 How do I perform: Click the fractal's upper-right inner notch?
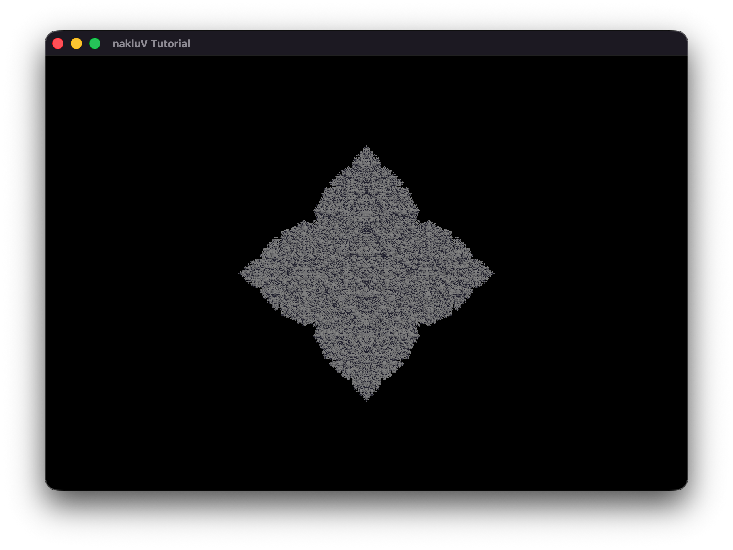coord(419,221)
